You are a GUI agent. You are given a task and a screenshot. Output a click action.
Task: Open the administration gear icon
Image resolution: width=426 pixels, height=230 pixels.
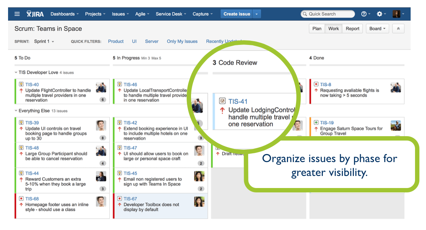point(379,14)
